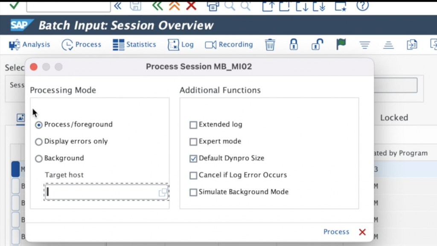
Task: Click the Print icon in the toolbar
Action: (212, 6)
